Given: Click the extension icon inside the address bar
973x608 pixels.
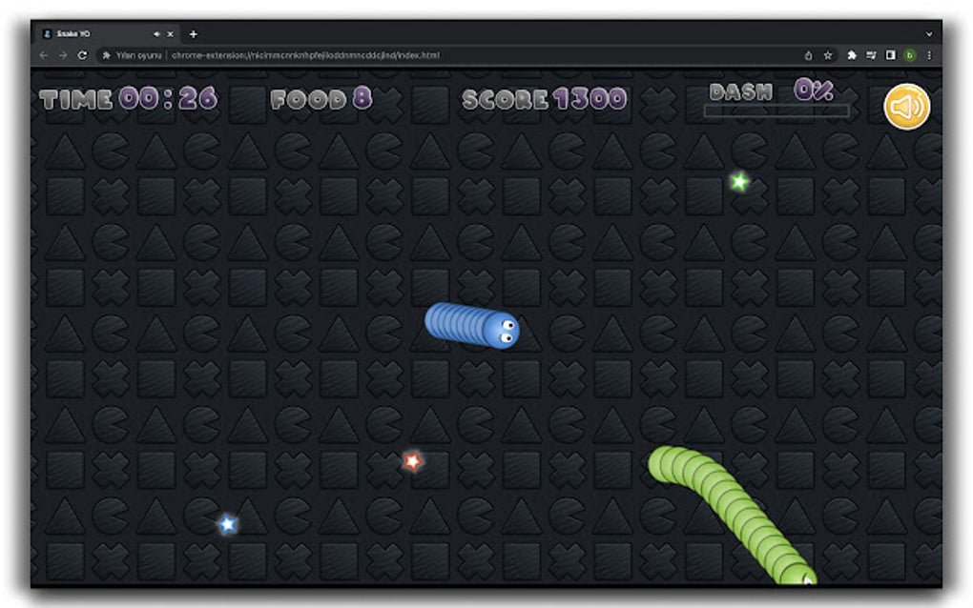Looking at the screenshot, I should click(x=107, y=55).
